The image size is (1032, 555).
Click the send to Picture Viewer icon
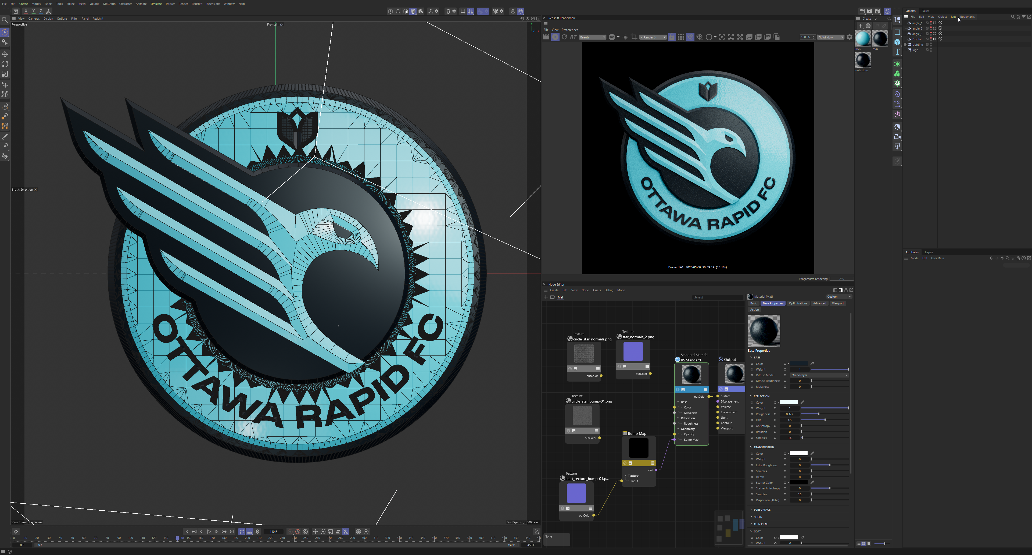click(768, 37)
